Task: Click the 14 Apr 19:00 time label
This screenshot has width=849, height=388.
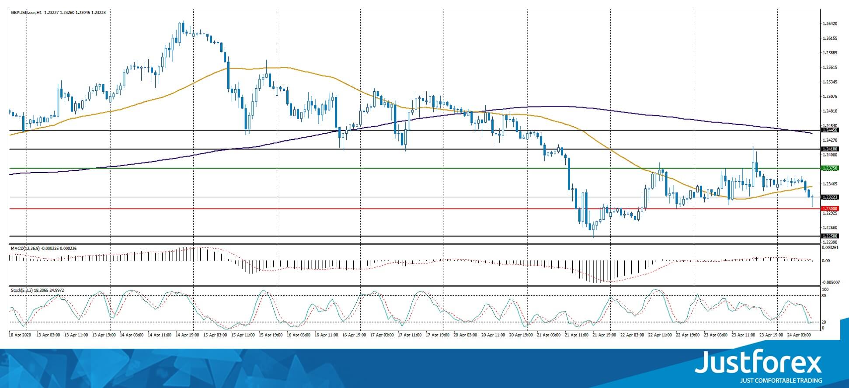Action: click(188, 335)
